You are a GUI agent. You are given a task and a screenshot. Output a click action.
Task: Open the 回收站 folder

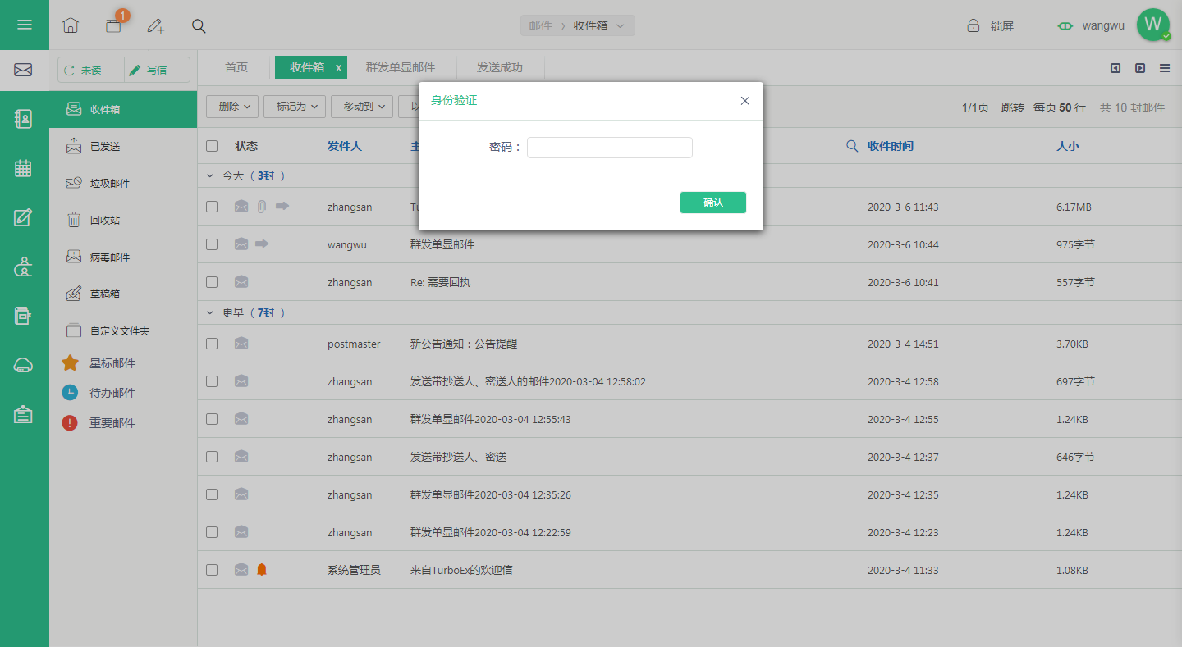[123, 220]
